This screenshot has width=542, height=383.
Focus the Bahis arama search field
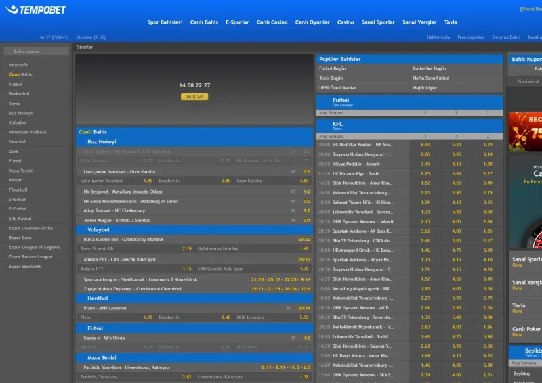pyautogui.click(x=36, y=51)
